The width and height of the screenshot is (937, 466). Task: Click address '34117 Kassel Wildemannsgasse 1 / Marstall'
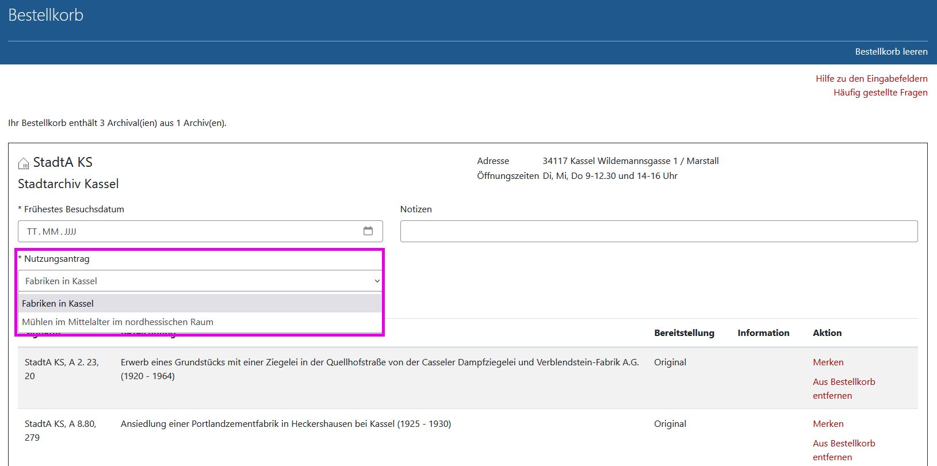pyautogui.click(x=630, y=161)
